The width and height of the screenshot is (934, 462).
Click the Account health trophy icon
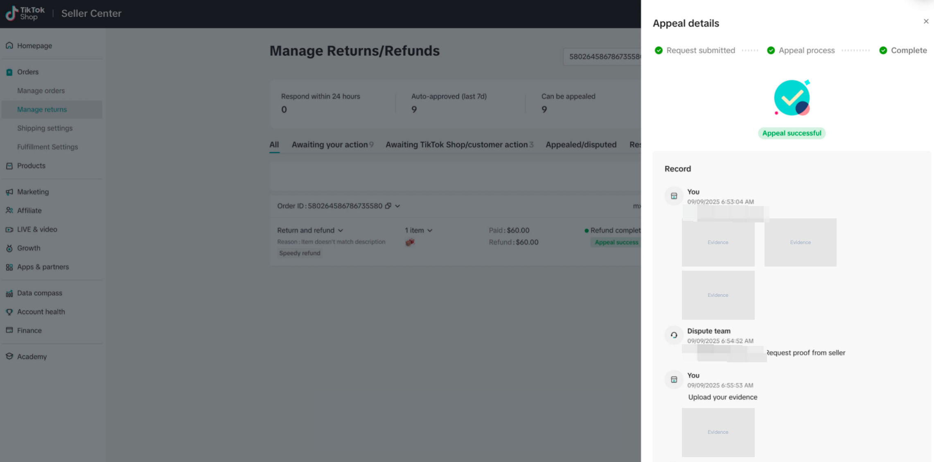(9, 312)
